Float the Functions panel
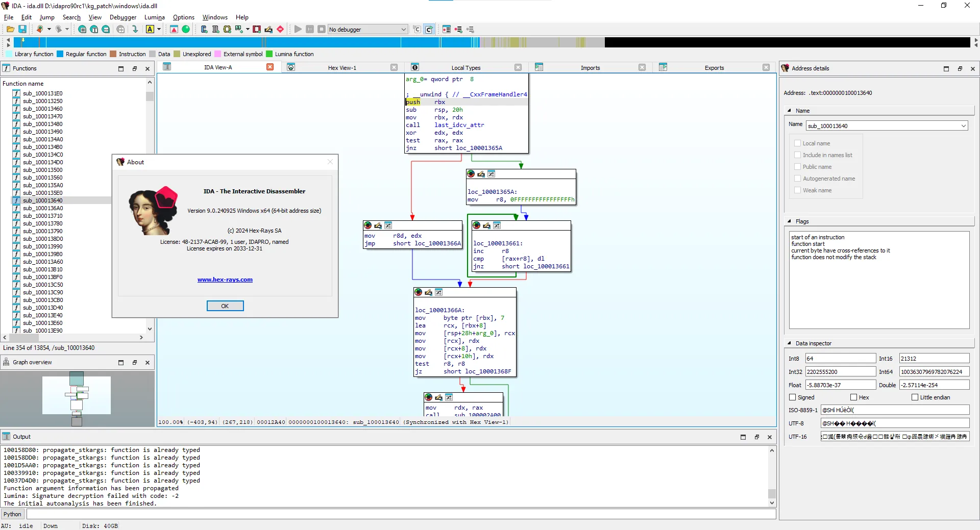Viewport: 980px width, 530px height. click(135, 68)
